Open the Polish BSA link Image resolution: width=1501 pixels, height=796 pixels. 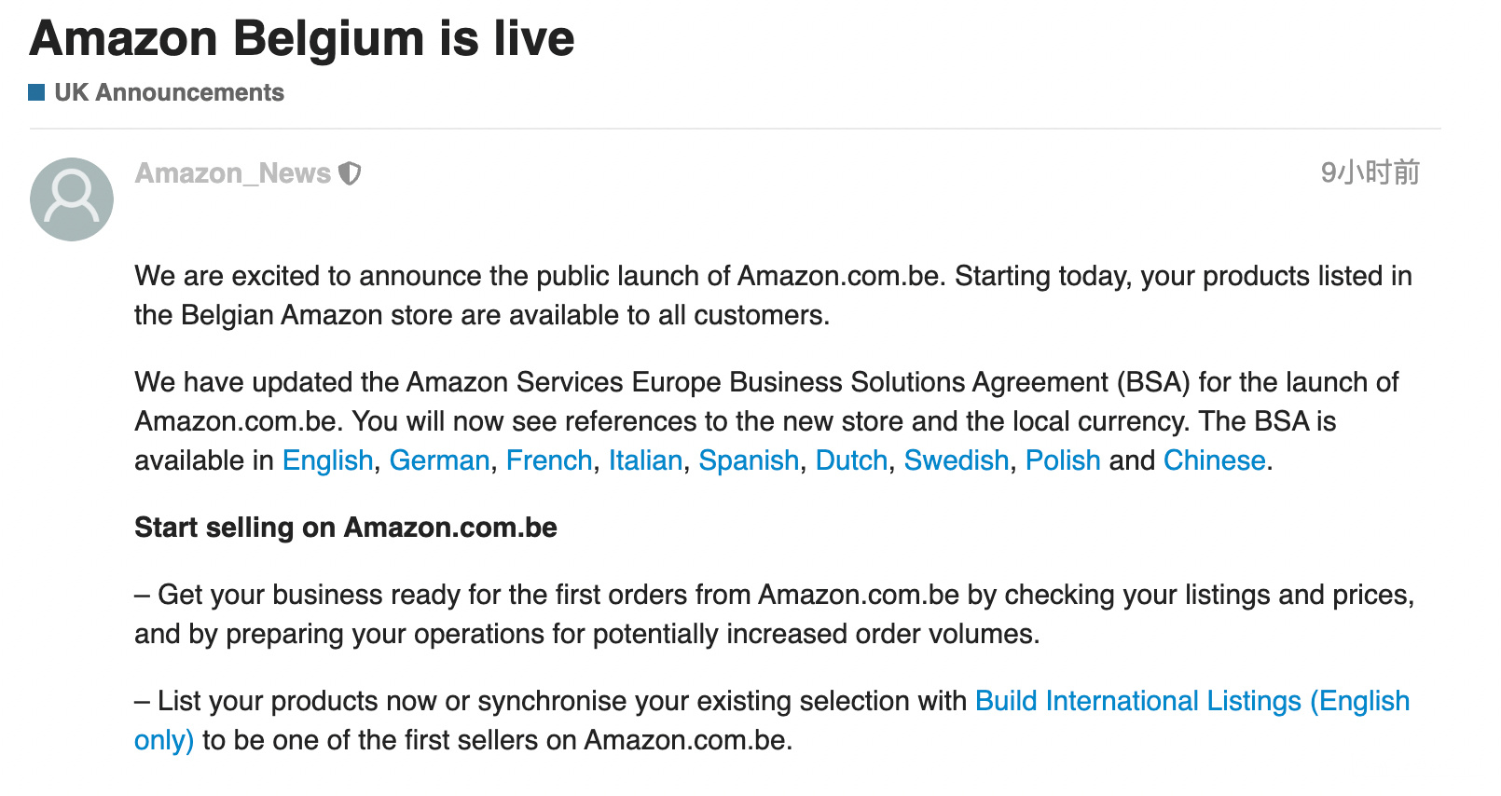click(1063, 460)
